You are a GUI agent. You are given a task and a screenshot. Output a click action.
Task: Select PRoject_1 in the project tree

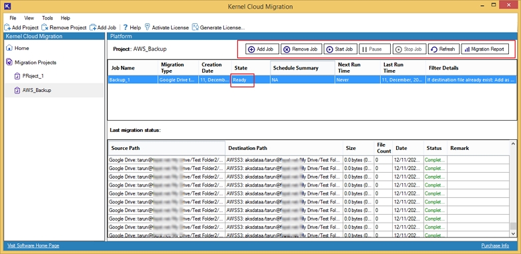click(33, 76)
